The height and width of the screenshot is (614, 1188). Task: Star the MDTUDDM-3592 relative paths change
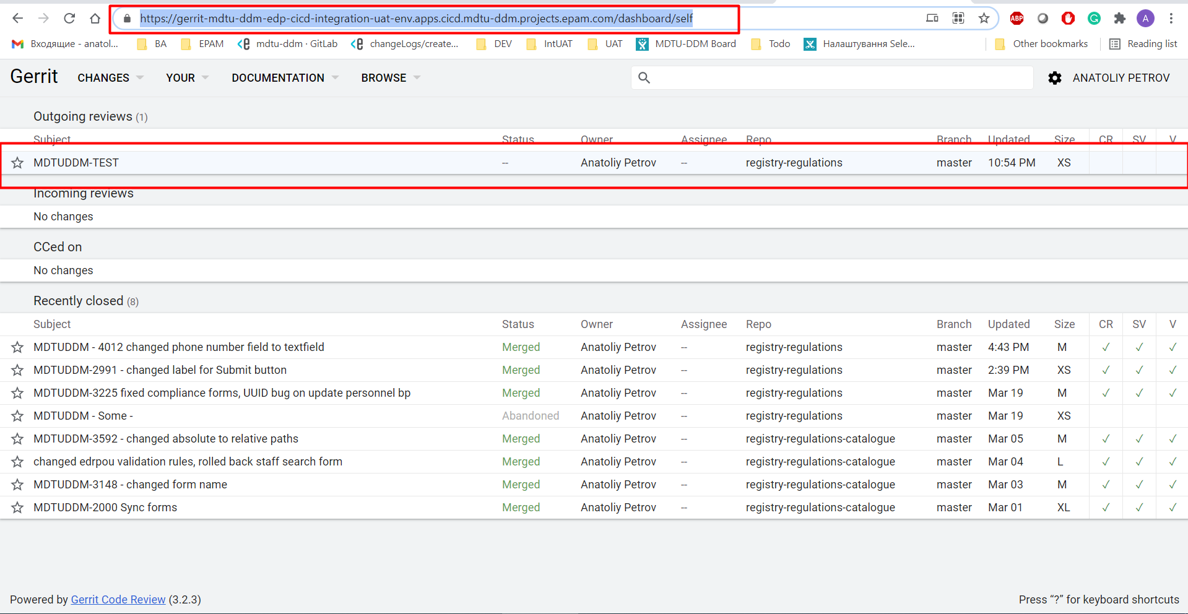[x=17, y=439]
